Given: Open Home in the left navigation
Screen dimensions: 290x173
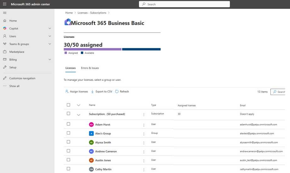Looking at the screenshot, I should point(13,21).
